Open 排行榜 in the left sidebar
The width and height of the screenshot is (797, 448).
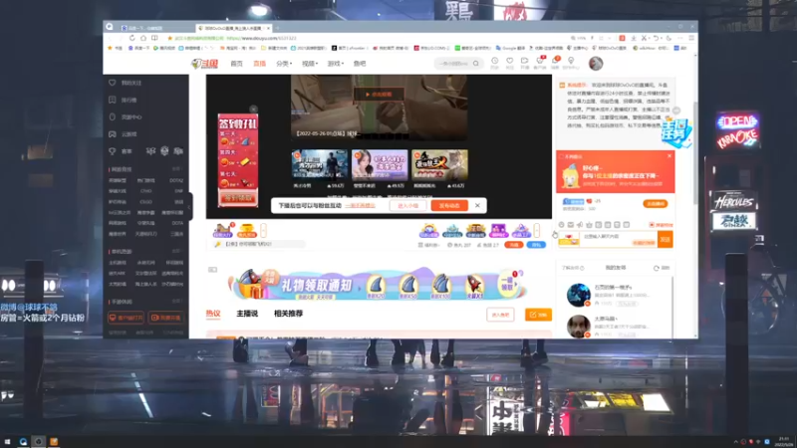pos(129,101)
